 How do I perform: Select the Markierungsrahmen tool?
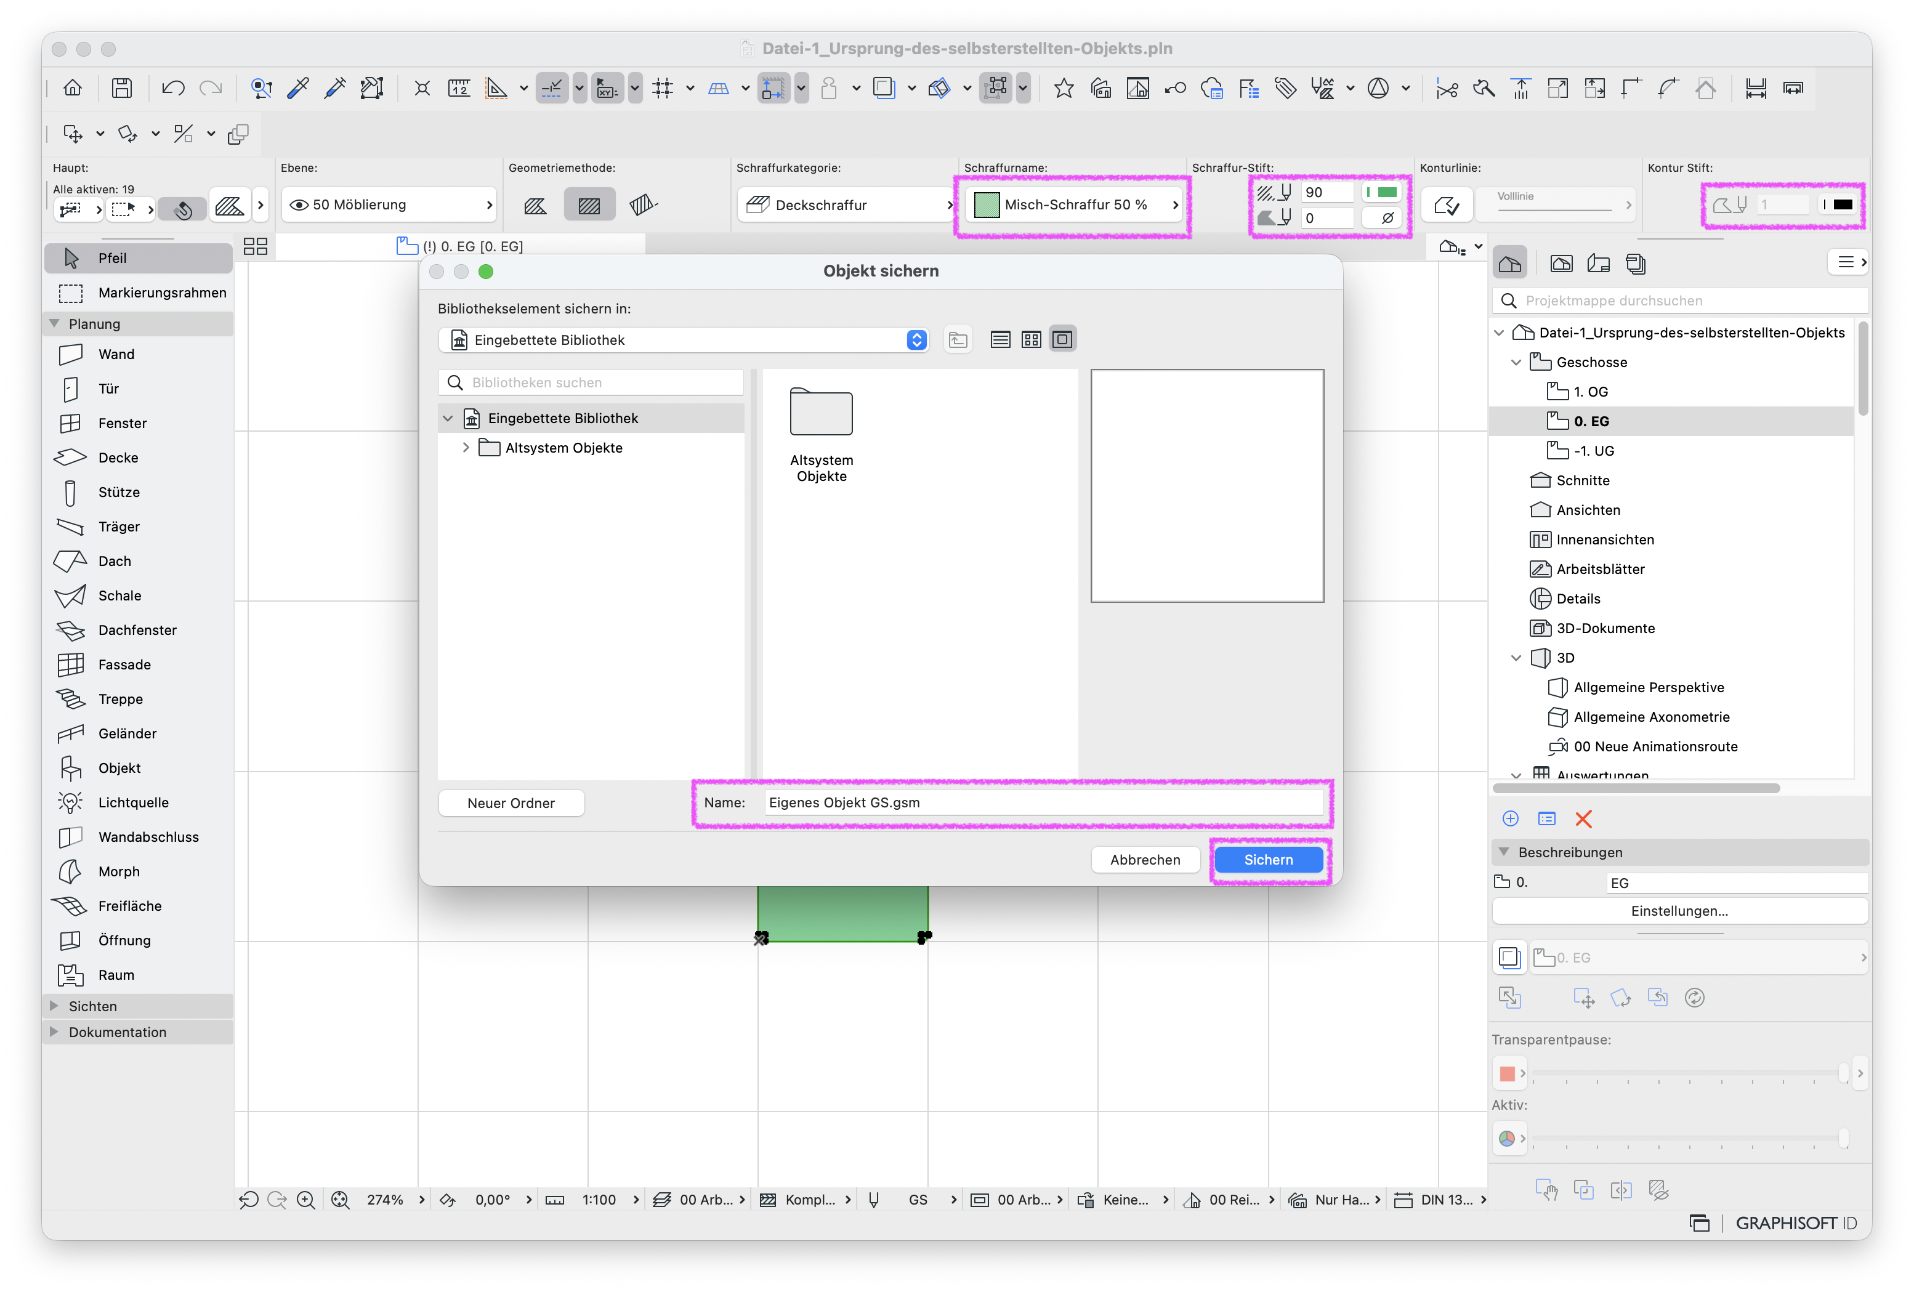137,293
